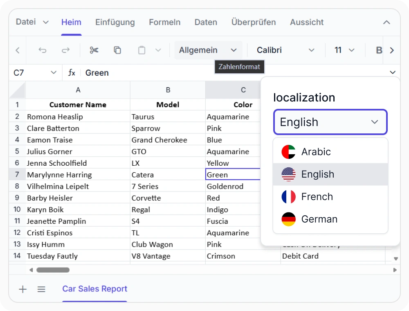Switch to the Daten tab
The height and width of the screenshot is (311, 409).
click(206, 22)
